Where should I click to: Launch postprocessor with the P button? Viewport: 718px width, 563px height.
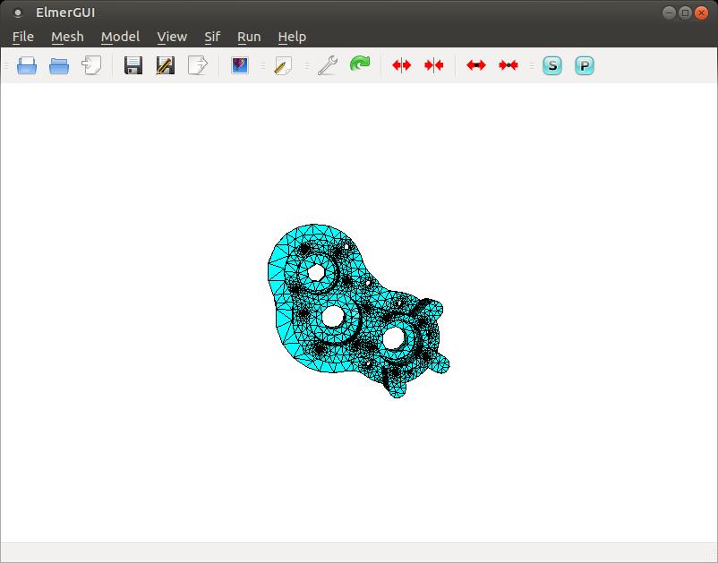(585, 65)
